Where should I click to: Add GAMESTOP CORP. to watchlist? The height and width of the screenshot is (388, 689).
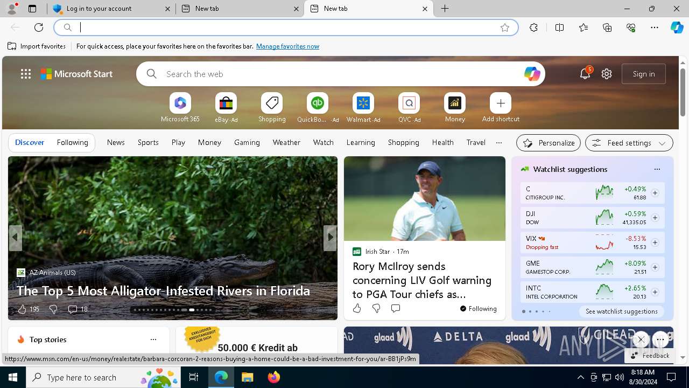pos(655,267)
